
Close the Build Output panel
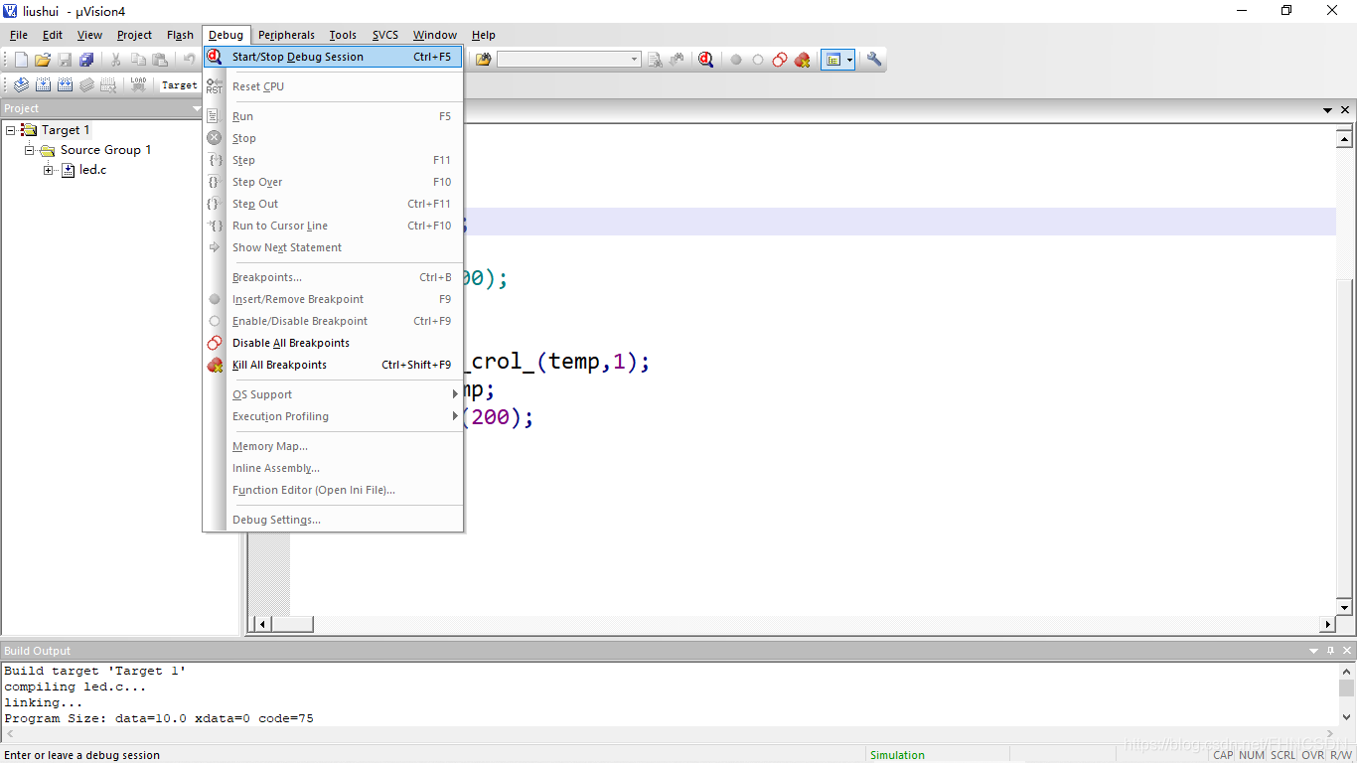pos(1347,651)
